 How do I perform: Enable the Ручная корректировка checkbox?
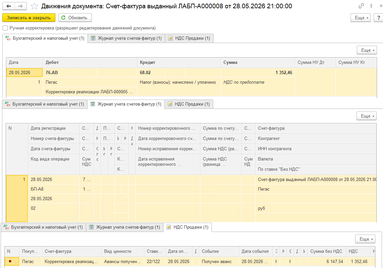(5, 28)
